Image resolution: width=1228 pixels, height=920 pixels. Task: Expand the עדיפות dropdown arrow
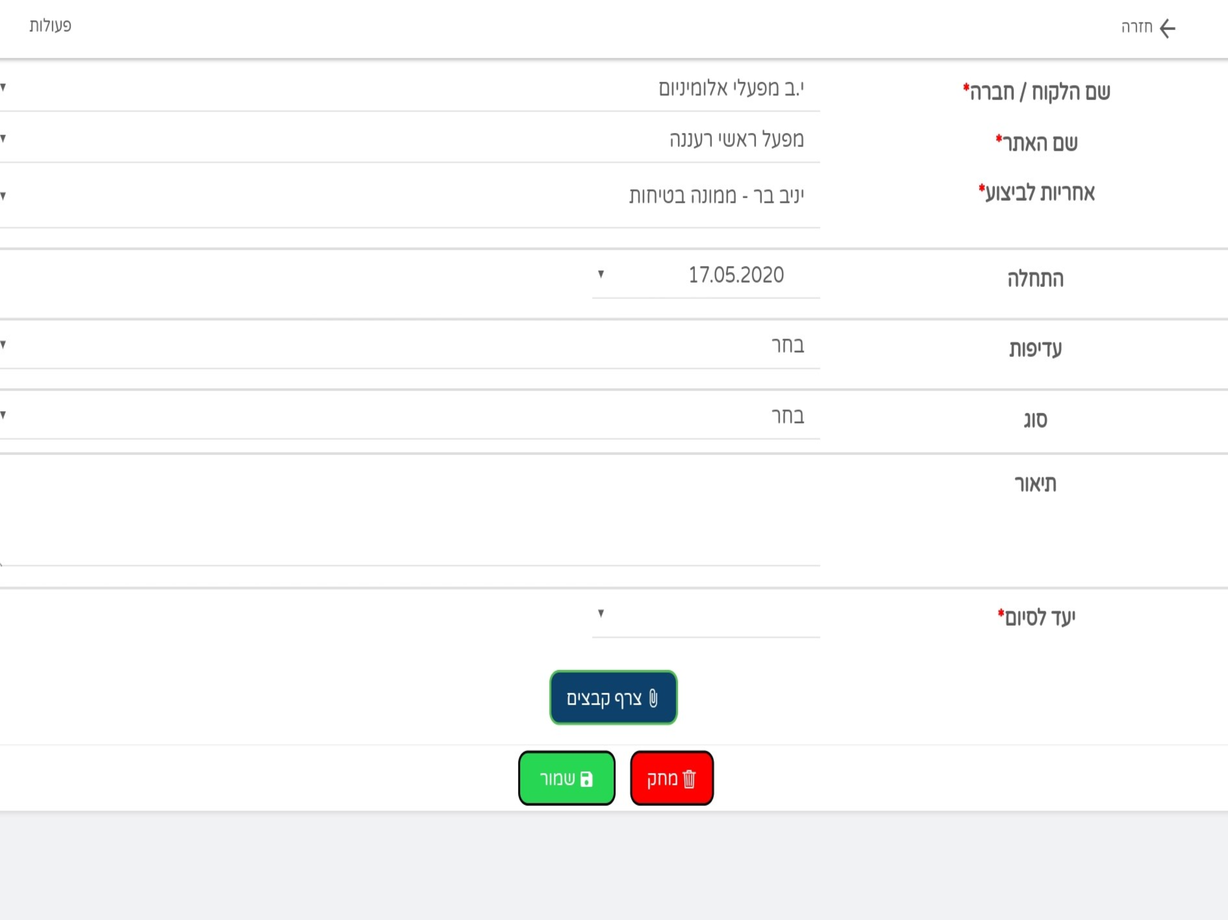tap(3, 345)
